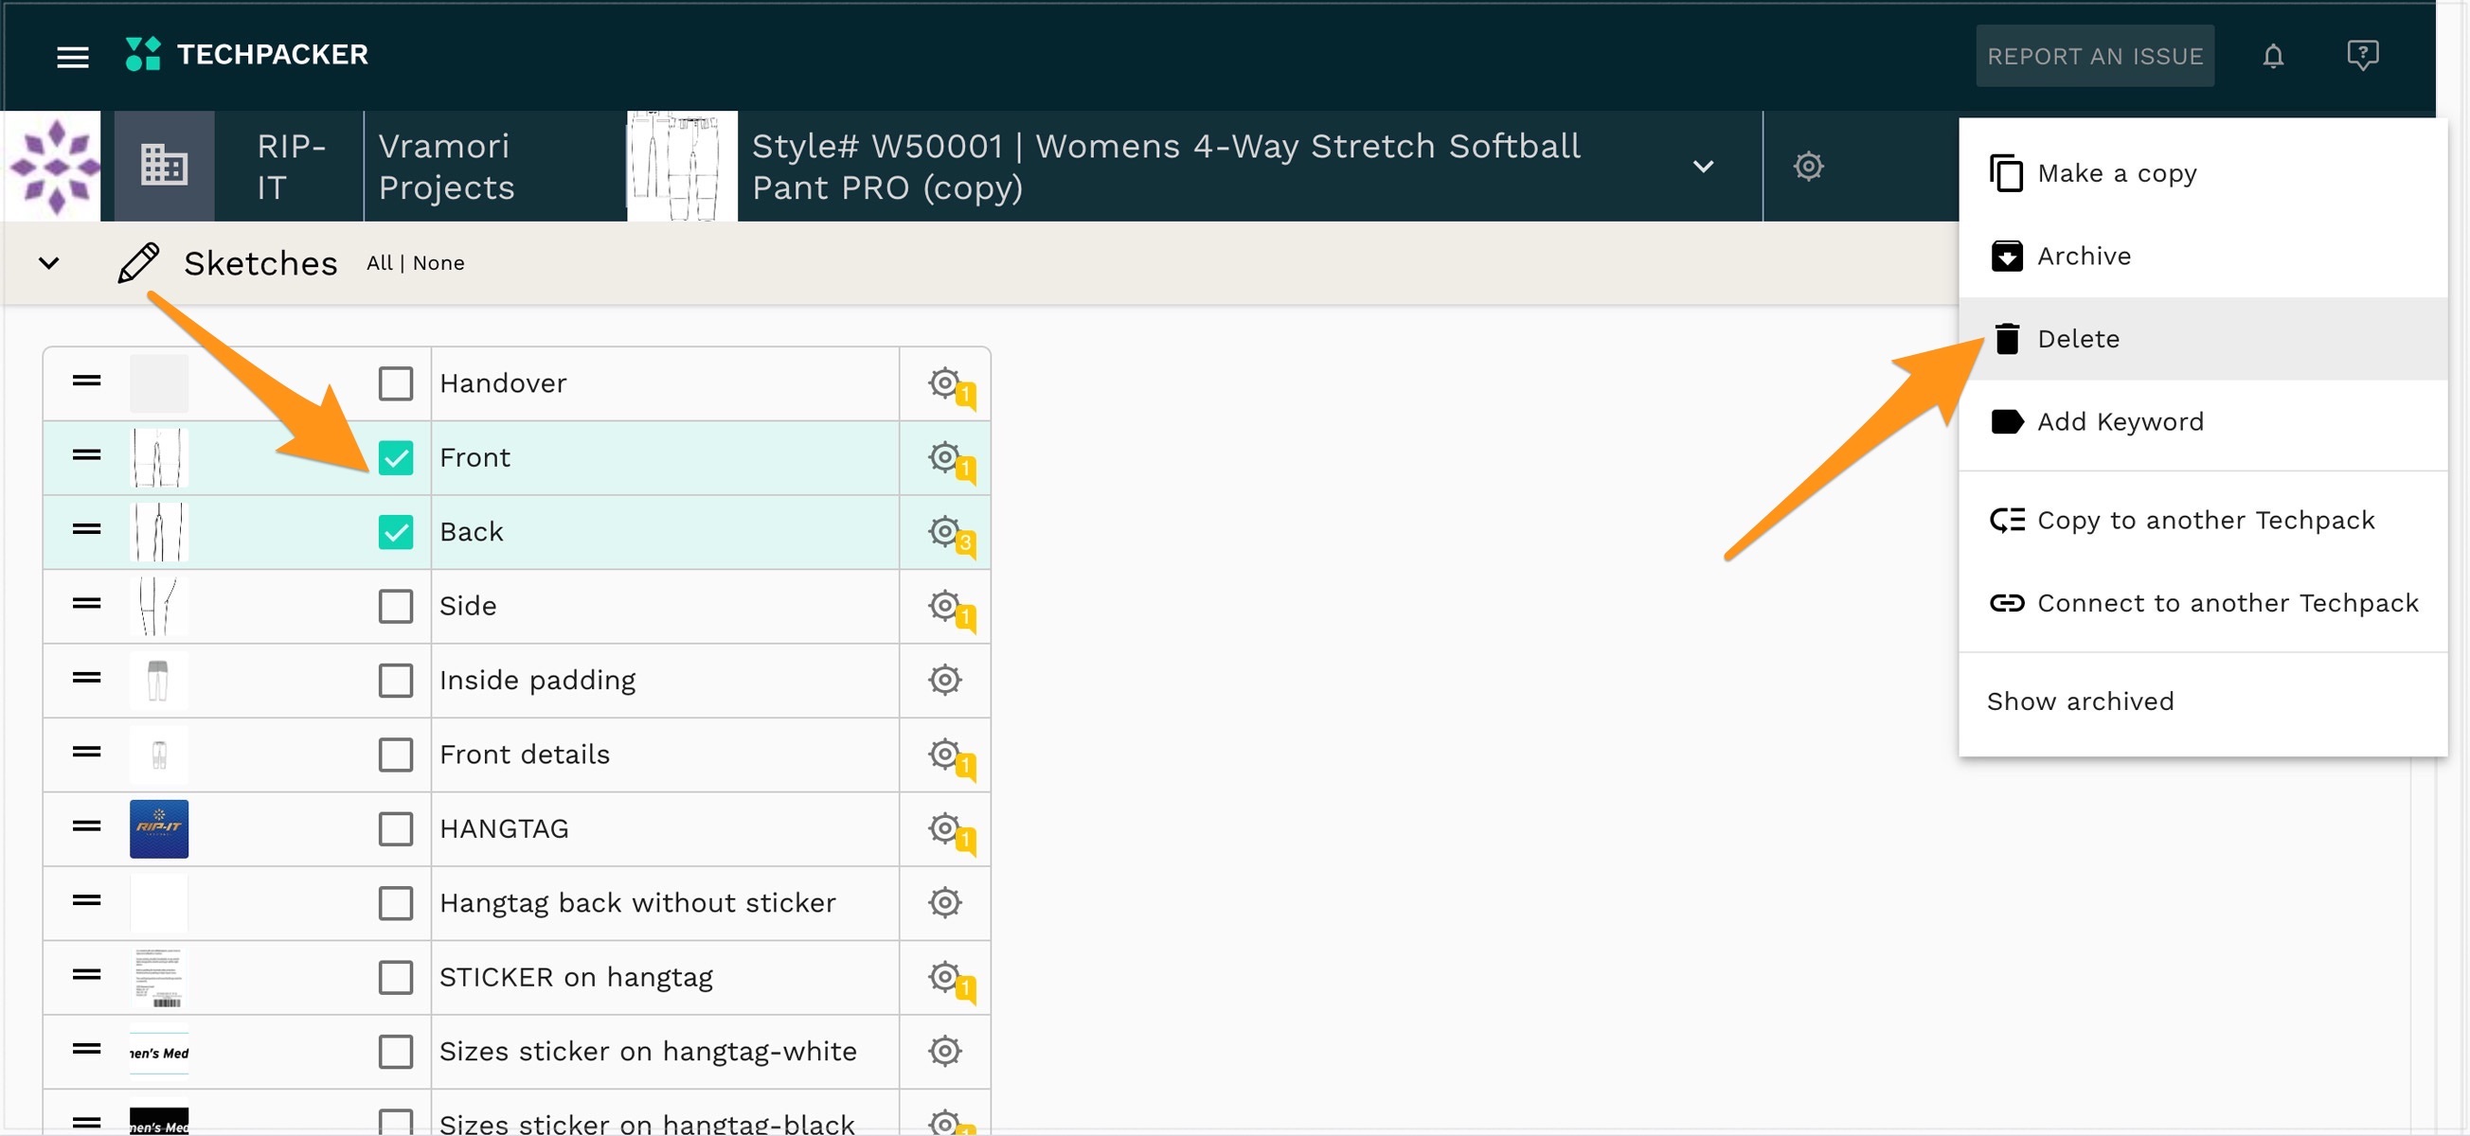The height and width of the screenshot is (1136, 2470).
Task: Click the REPORT AN ISSUE button
Action: pyautogui.click(x=2095, y=56)
